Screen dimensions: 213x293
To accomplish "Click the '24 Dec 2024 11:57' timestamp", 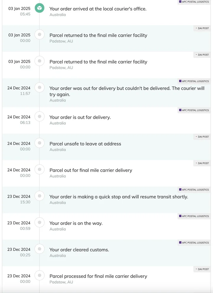I will click(19, 90).
